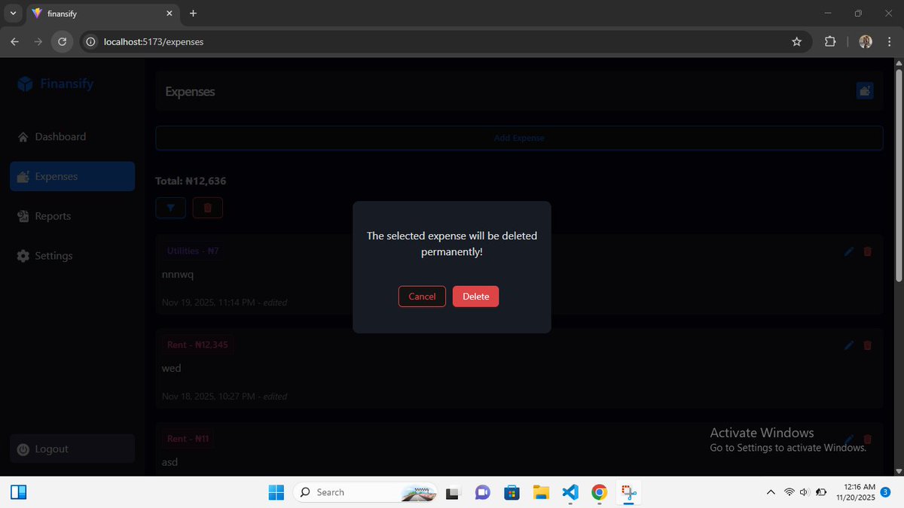Click the address bar showing localhost:5173/expenses

pyautogui.click(x=444, y=42)
